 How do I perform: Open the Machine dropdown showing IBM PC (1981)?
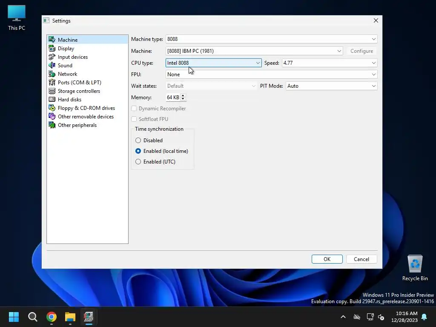[x=254, y=51]
